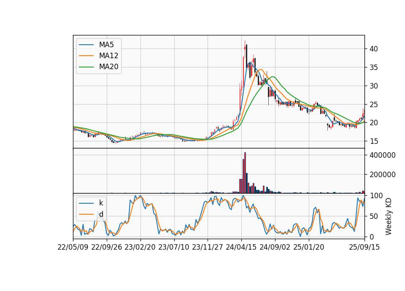Click the volume axis label 400000

click(x=383, y=155)
